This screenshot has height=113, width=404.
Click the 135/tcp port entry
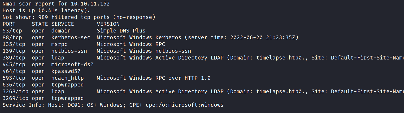pos(14,44)
